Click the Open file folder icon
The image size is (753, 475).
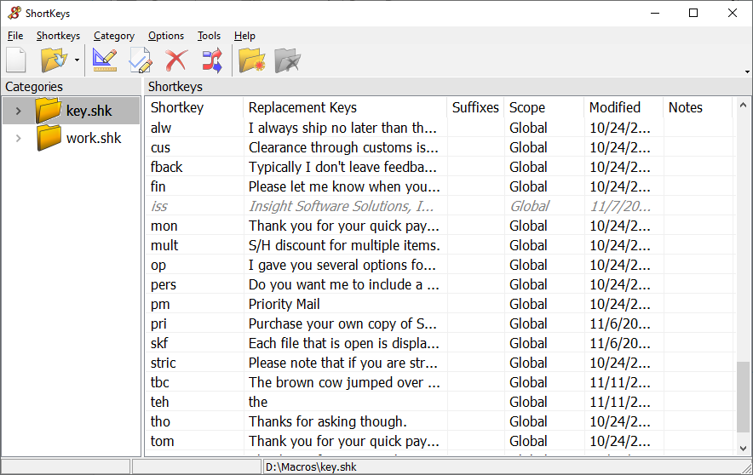point(54,60)
